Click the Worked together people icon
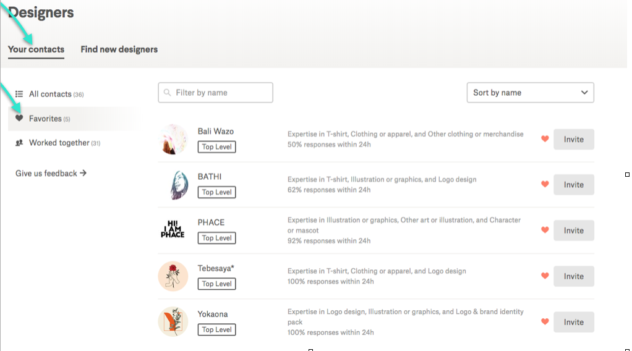The width and height of the screenshot is (632, 351). (x=19, y=143)
